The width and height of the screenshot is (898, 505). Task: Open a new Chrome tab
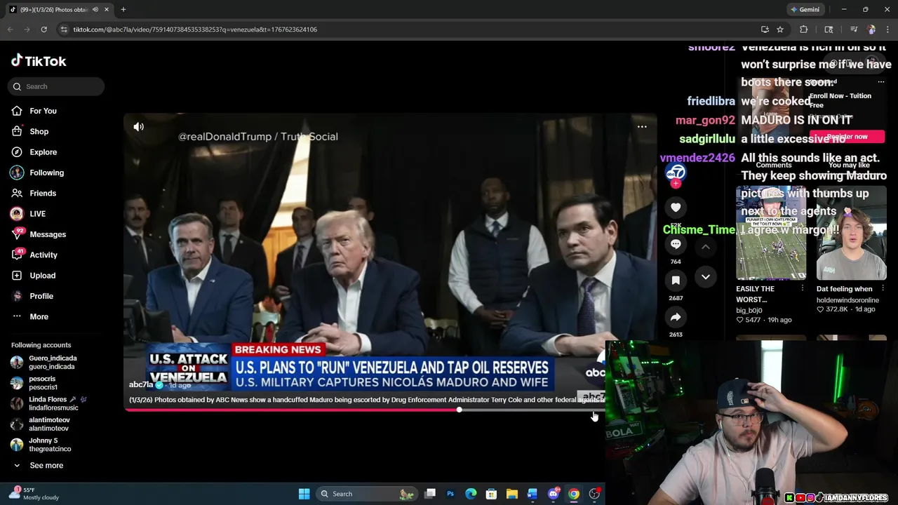tap(123, 10)
